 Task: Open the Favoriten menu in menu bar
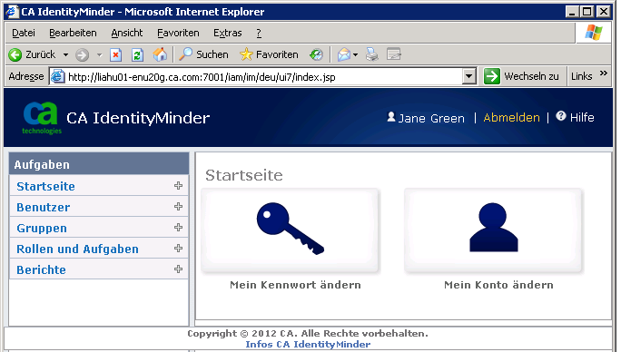(178, 33)
